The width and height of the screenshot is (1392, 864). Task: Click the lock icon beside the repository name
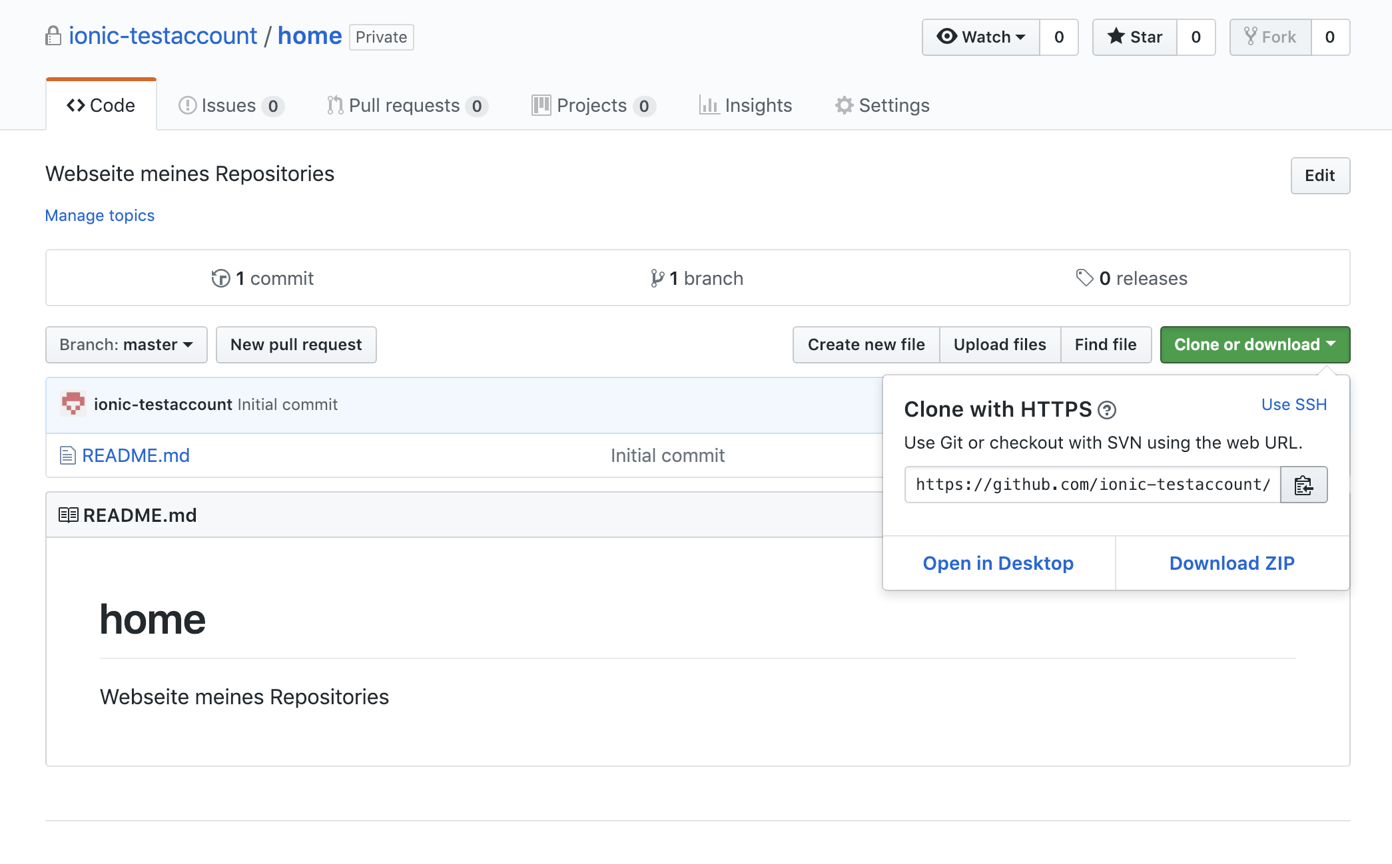click(x=53, y=36)
